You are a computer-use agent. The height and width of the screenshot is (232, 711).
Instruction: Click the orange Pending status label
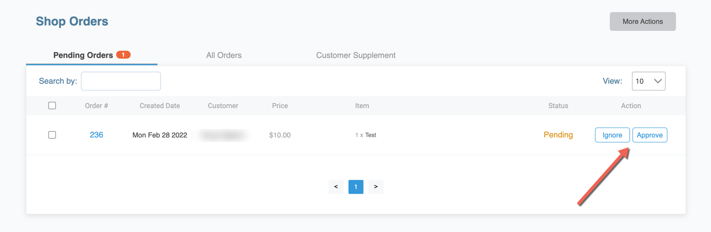click(558, 135)
